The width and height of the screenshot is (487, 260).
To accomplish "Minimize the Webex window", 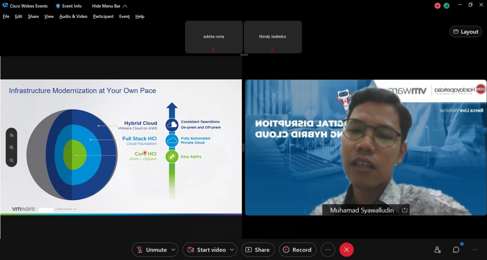I will pos(460,5).
